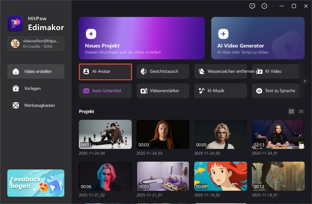Open Auto-Untertitel subtitle tool

pyautogui.click(x=105, y=91)
